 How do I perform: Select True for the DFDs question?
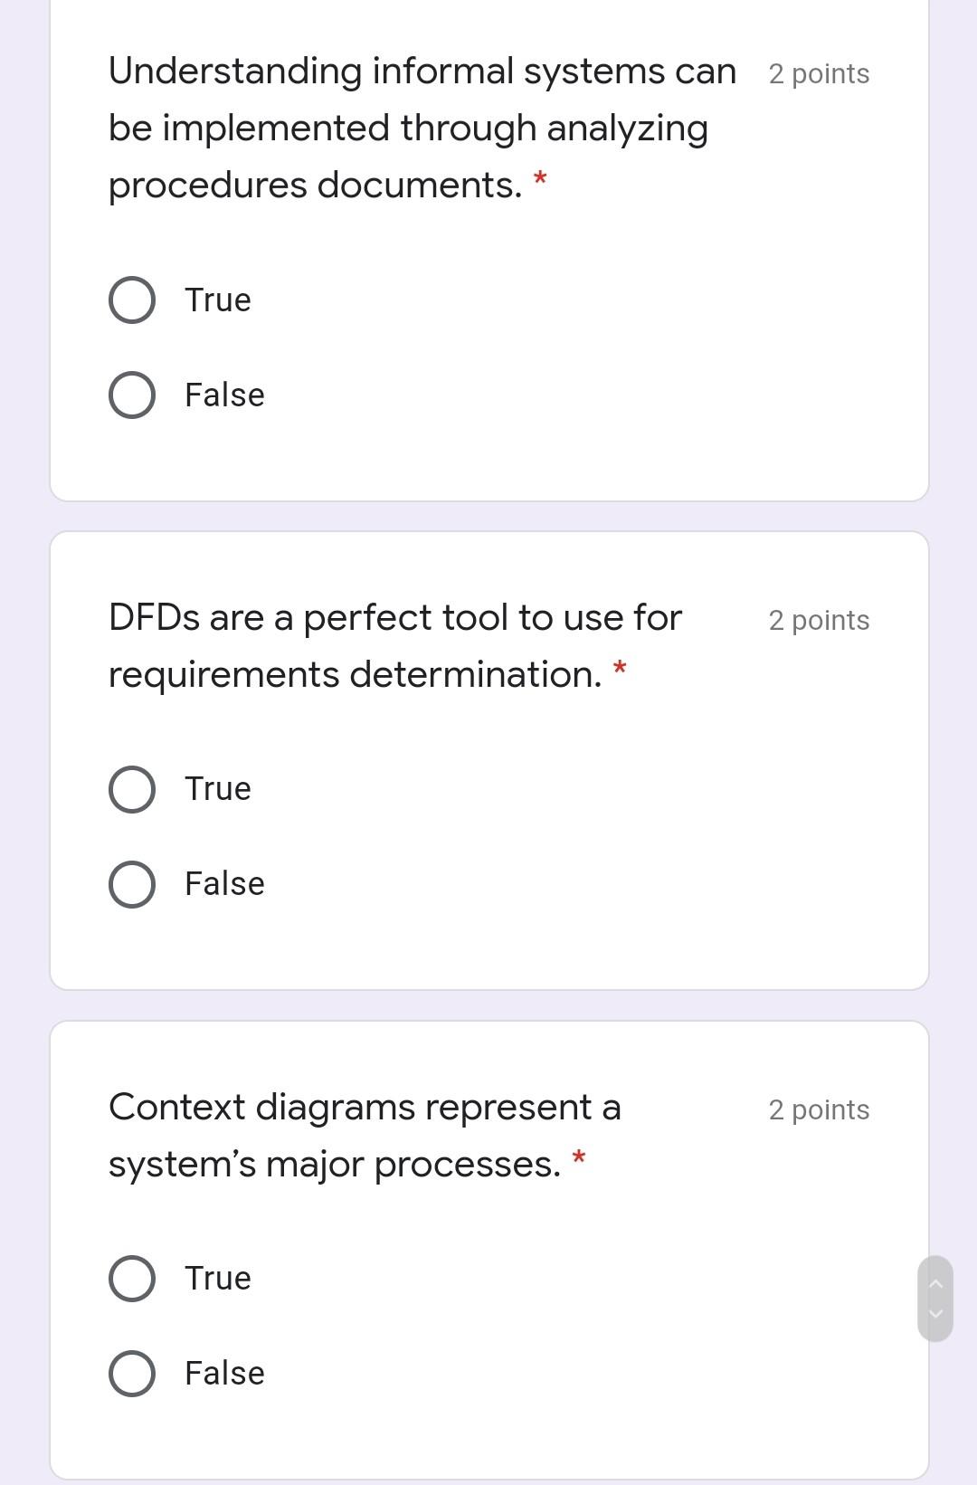click(131, 787)
